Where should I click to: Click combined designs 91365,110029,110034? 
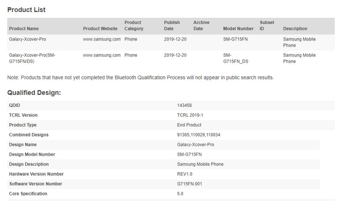pos(199,135)
